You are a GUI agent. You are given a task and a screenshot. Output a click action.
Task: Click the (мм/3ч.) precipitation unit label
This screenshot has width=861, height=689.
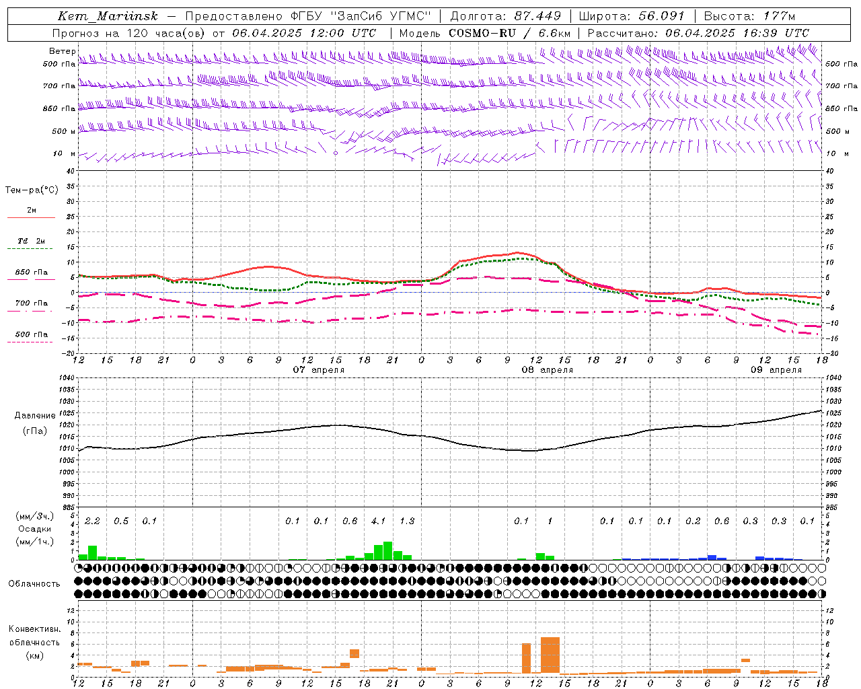[x=35, y=516]
